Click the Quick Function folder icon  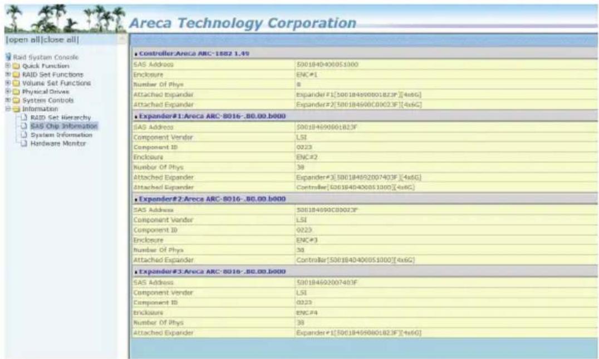point(17,66)
